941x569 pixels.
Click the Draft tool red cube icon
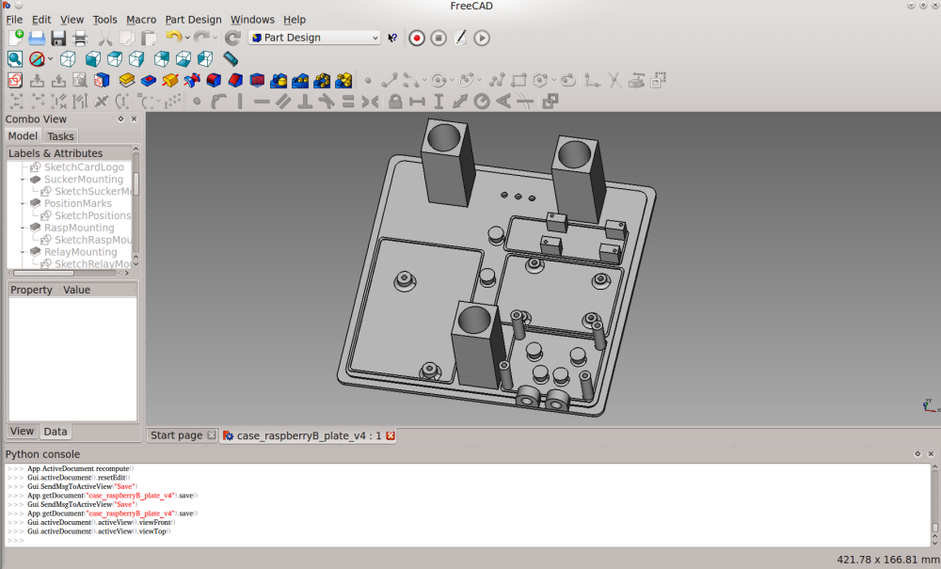click(257, 80)
